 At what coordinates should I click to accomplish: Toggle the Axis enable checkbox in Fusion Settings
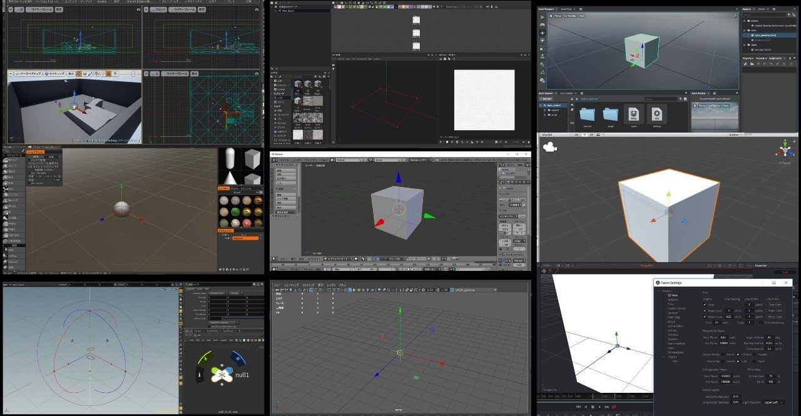[x=705, y=305]
